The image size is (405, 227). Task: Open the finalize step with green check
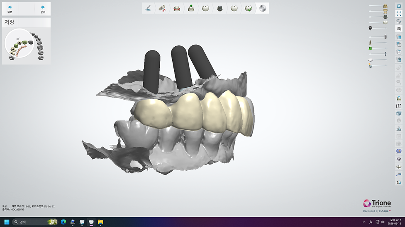tap(249, 8)
